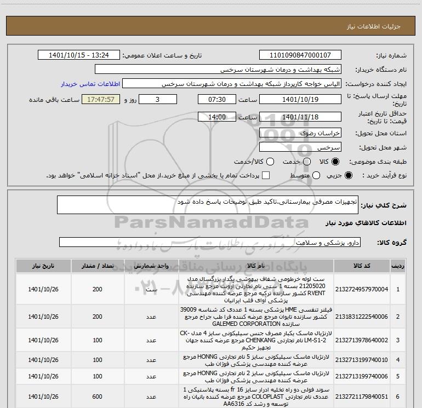Open buyer contact info link اطلاعات تماس خریدار
The height and width of the screenshot is (408, 422).
(x=90, y=84)
